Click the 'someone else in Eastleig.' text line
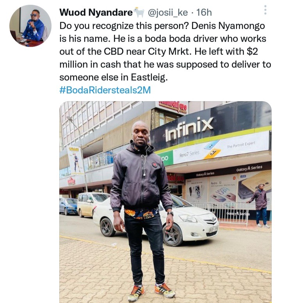Image resolution: width=281 pixels, height=303 pixels. click(x=114, y=77)
